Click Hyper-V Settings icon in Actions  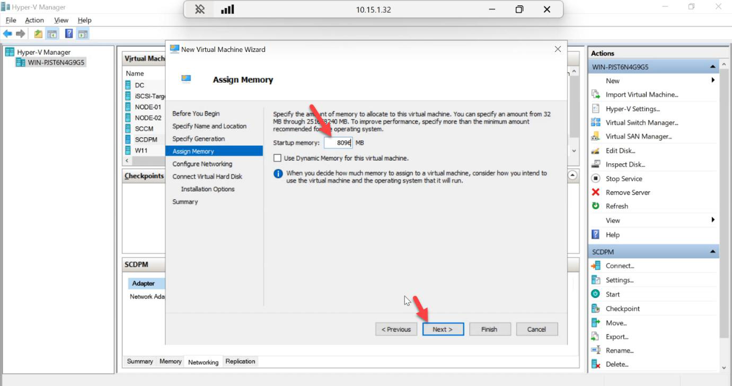pos(595,109)
